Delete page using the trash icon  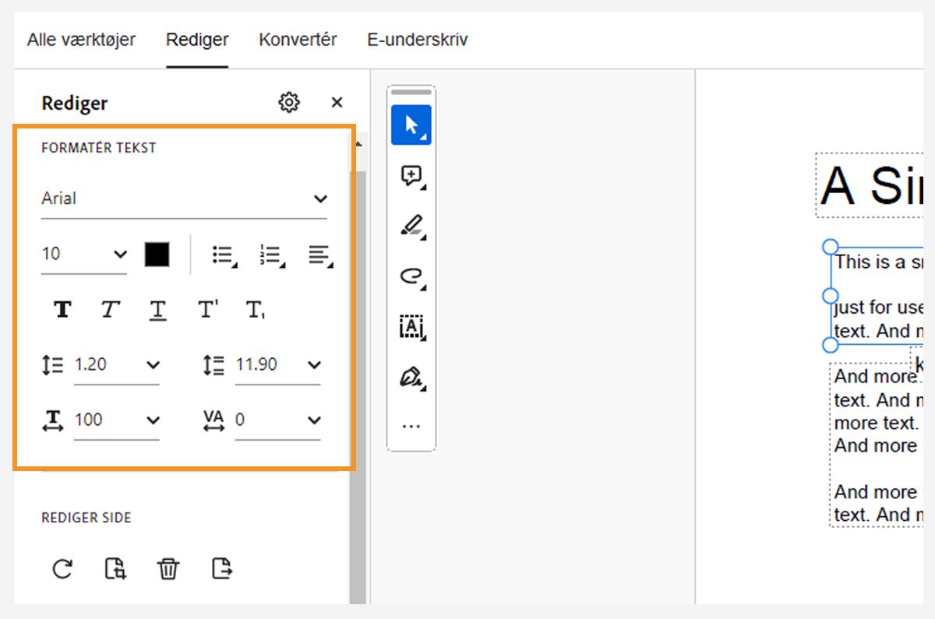(168, 569)
